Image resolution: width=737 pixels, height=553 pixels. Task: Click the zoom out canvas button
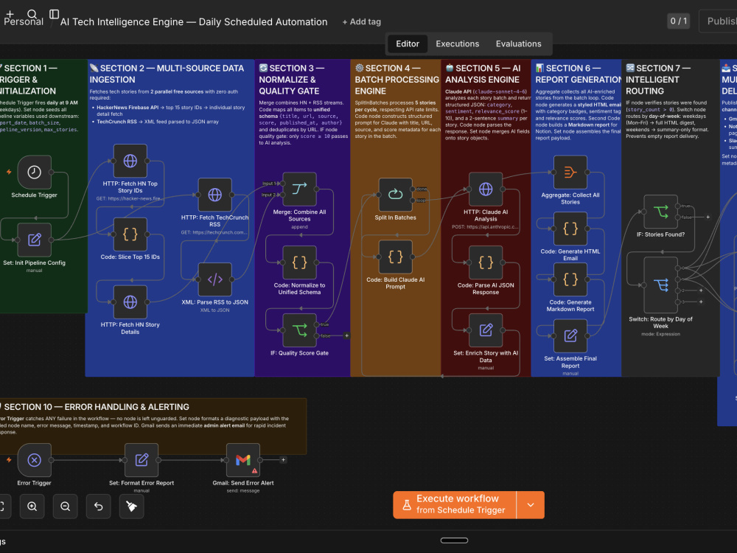[x=66, y=507]
